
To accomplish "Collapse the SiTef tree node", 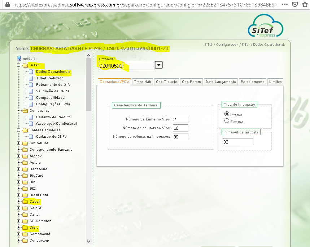I will tap(18, 65).
